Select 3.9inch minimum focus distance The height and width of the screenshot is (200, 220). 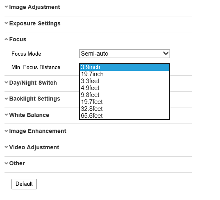[x=125, y=67]
